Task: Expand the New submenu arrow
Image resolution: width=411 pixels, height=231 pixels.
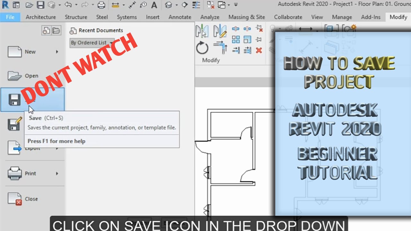Action: (57, 52)
